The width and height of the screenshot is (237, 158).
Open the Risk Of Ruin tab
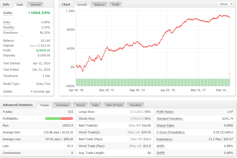pyautogui.click(x=114, y=105)
